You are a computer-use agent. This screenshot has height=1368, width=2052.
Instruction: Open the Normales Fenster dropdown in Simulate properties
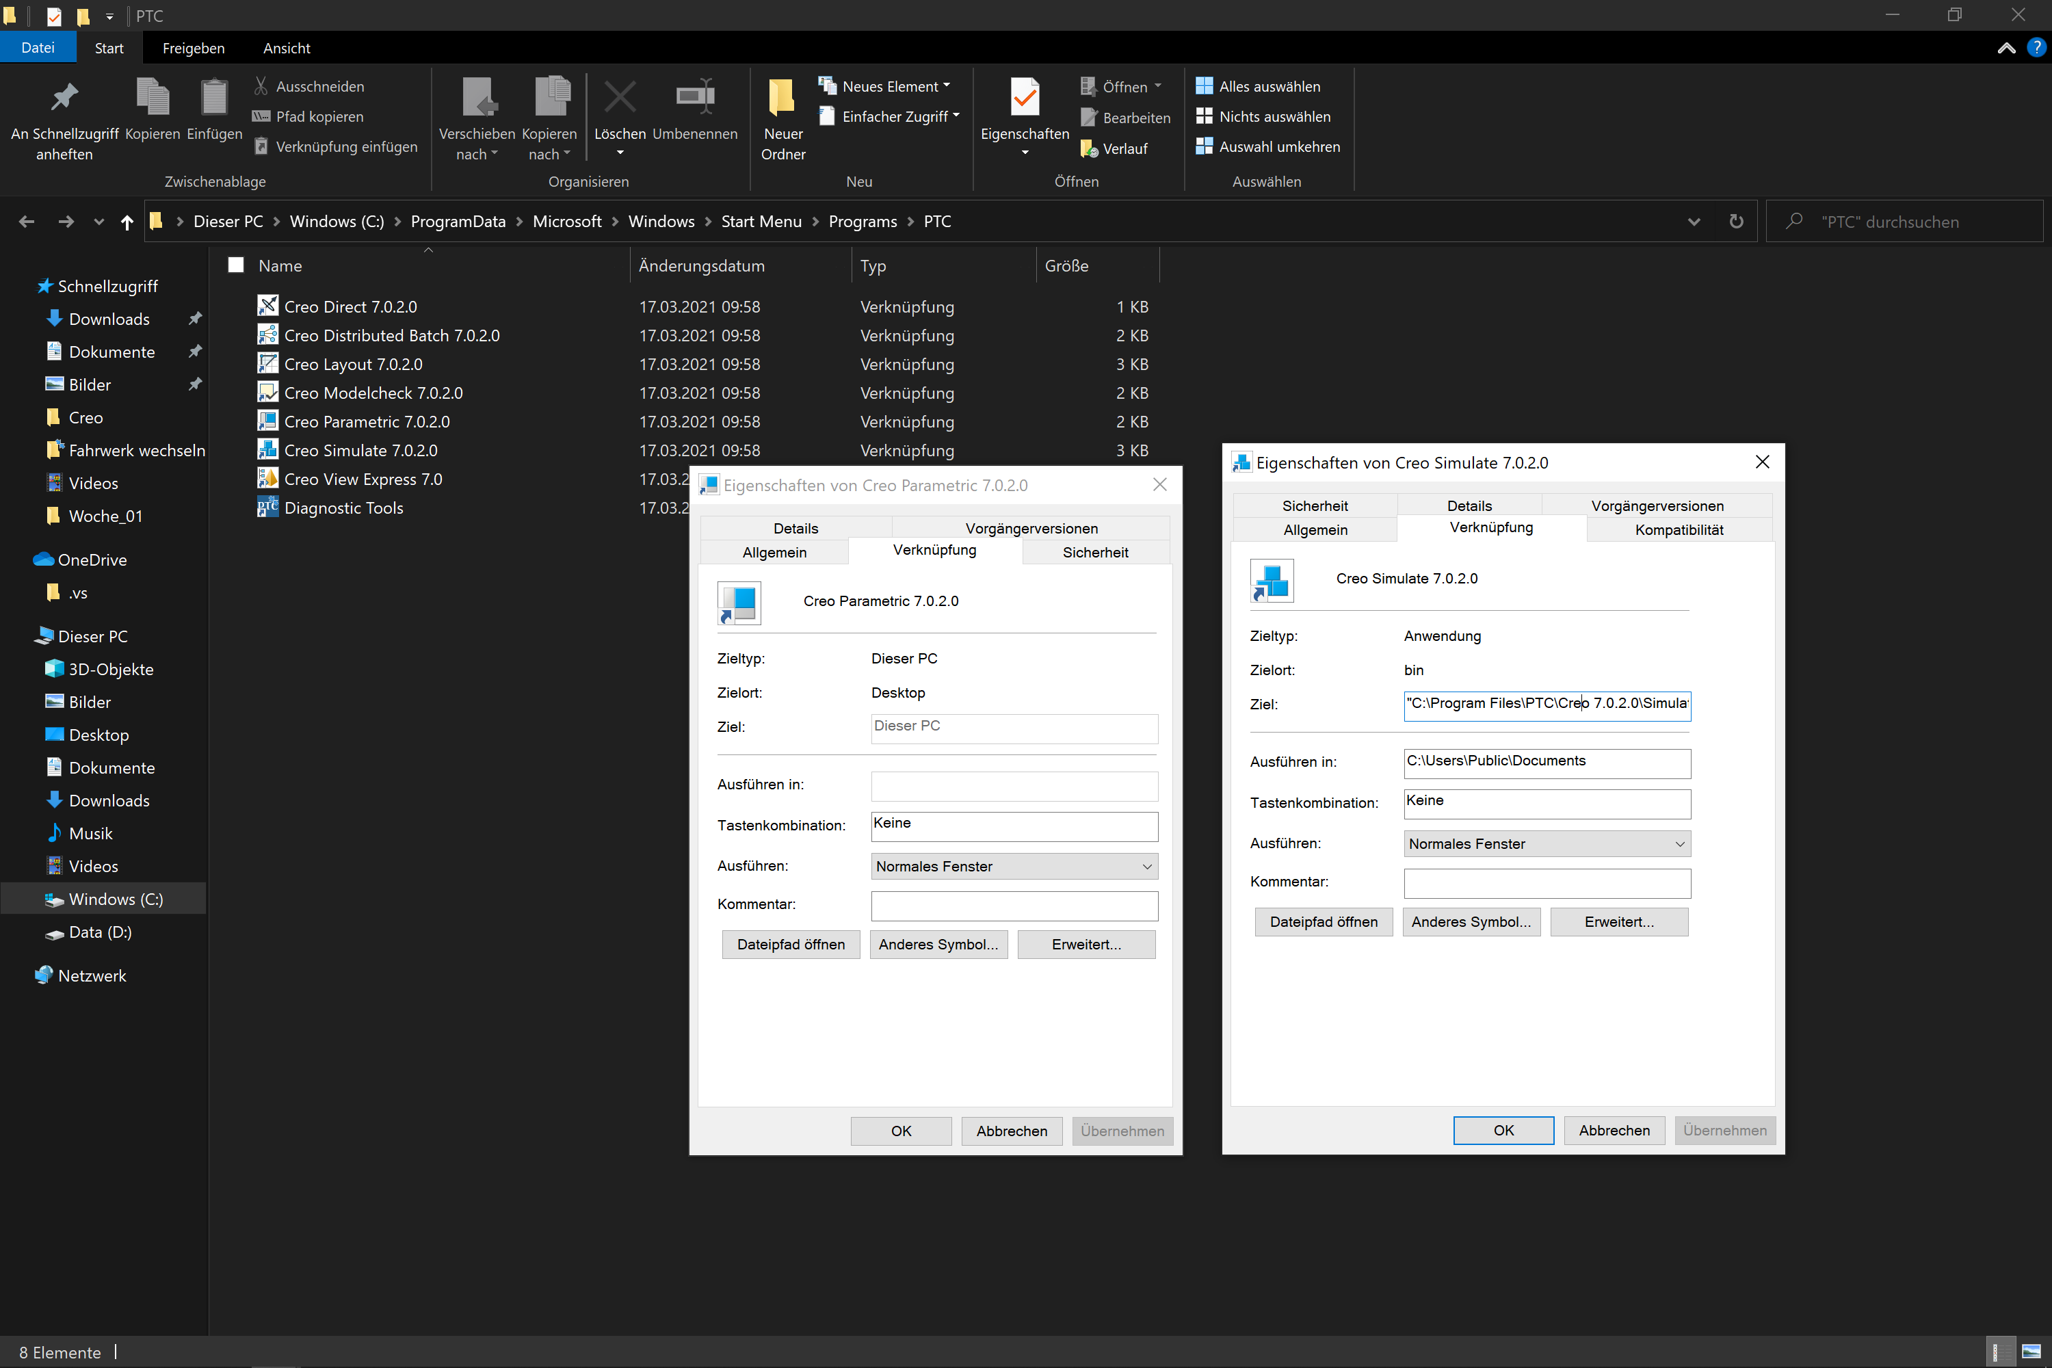1678,843
